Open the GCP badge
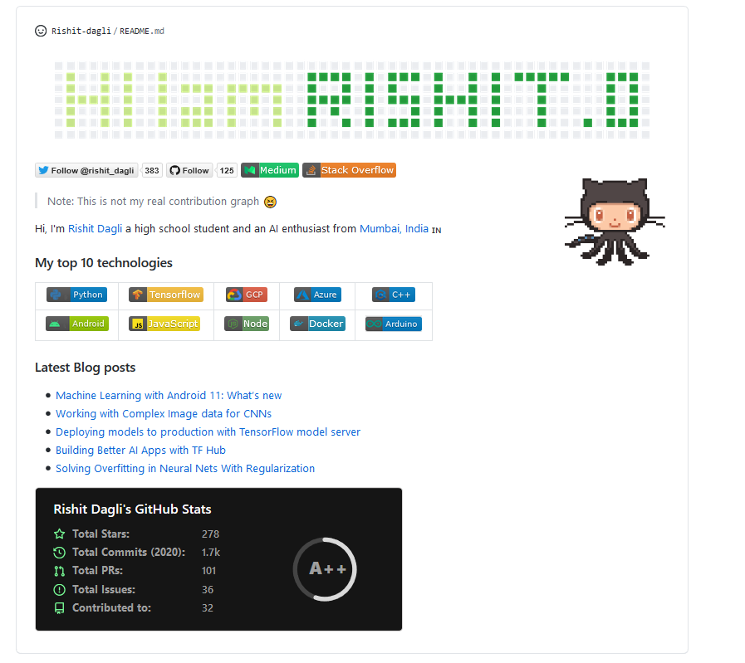Image resolution: width=745 pixels, height=663 pixels. coord(246,295)
